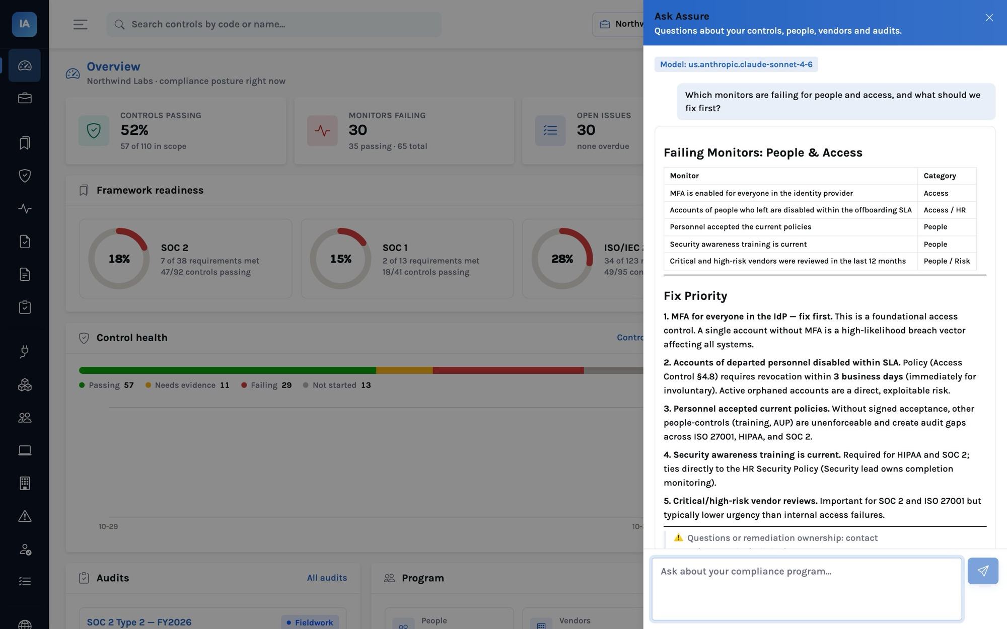This screenshot has width=1007, height=629.
Task: Click the Controls Passing 52% card
Action: pos(176,131)
